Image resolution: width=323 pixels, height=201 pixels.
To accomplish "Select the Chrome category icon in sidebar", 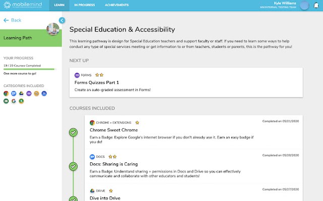I will (6, 93).
